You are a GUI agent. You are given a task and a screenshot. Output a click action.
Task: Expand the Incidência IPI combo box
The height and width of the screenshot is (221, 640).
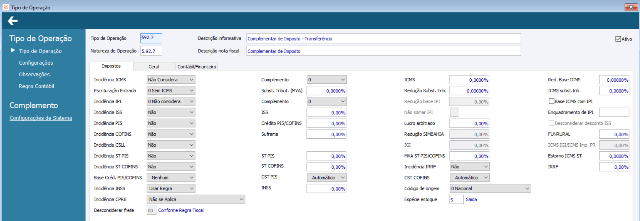(171, 101)
